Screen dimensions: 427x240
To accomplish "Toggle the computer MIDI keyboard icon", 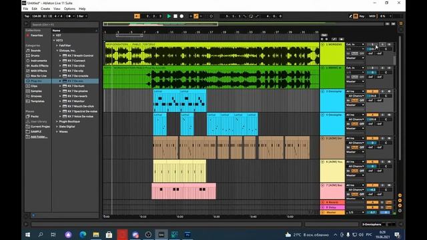I will 356,16.
